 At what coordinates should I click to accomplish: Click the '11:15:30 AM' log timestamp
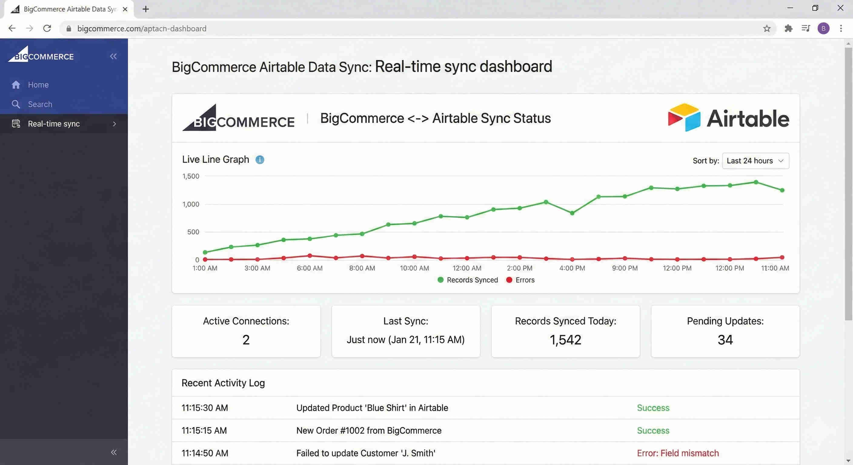click(205, 408)
